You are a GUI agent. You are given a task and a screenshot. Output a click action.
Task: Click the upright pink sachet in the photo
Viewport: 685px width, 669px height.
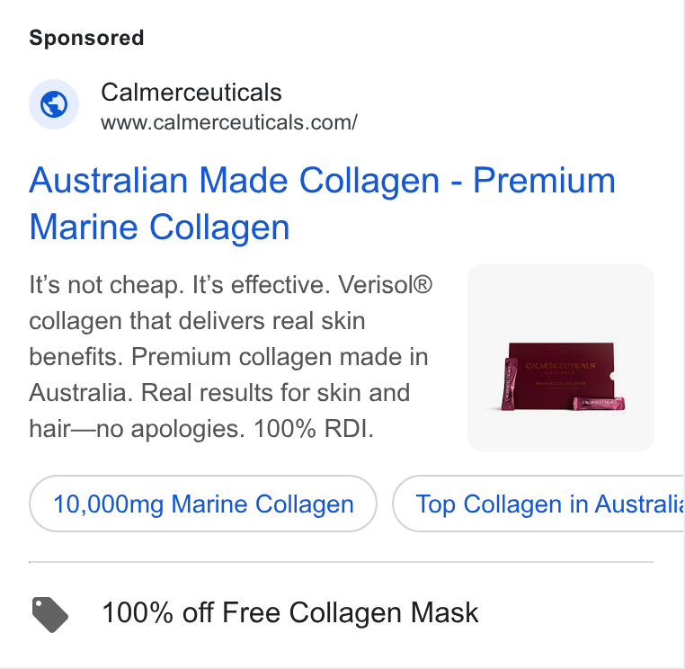[510, 384]
